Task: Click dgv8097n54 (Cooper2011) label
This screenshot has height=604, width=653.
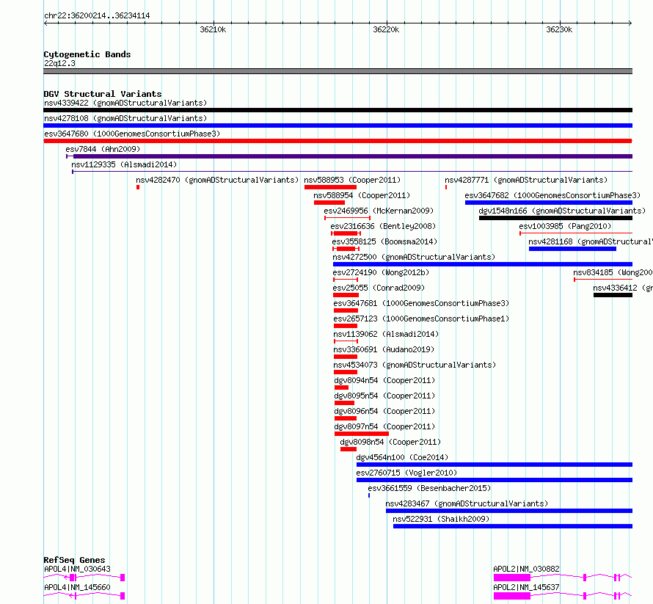Action: click(384, 426)
